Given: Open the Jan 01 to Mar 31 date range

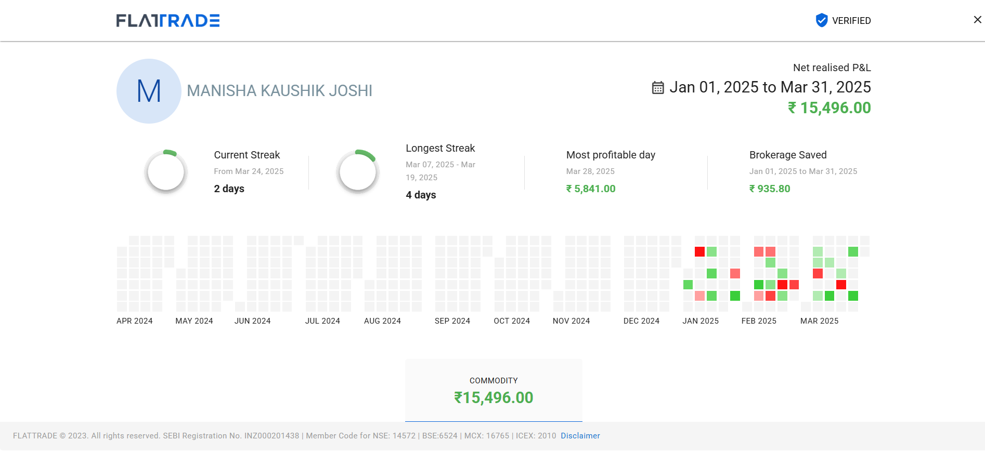Looking at the screenshot, I should coord(770,87).
